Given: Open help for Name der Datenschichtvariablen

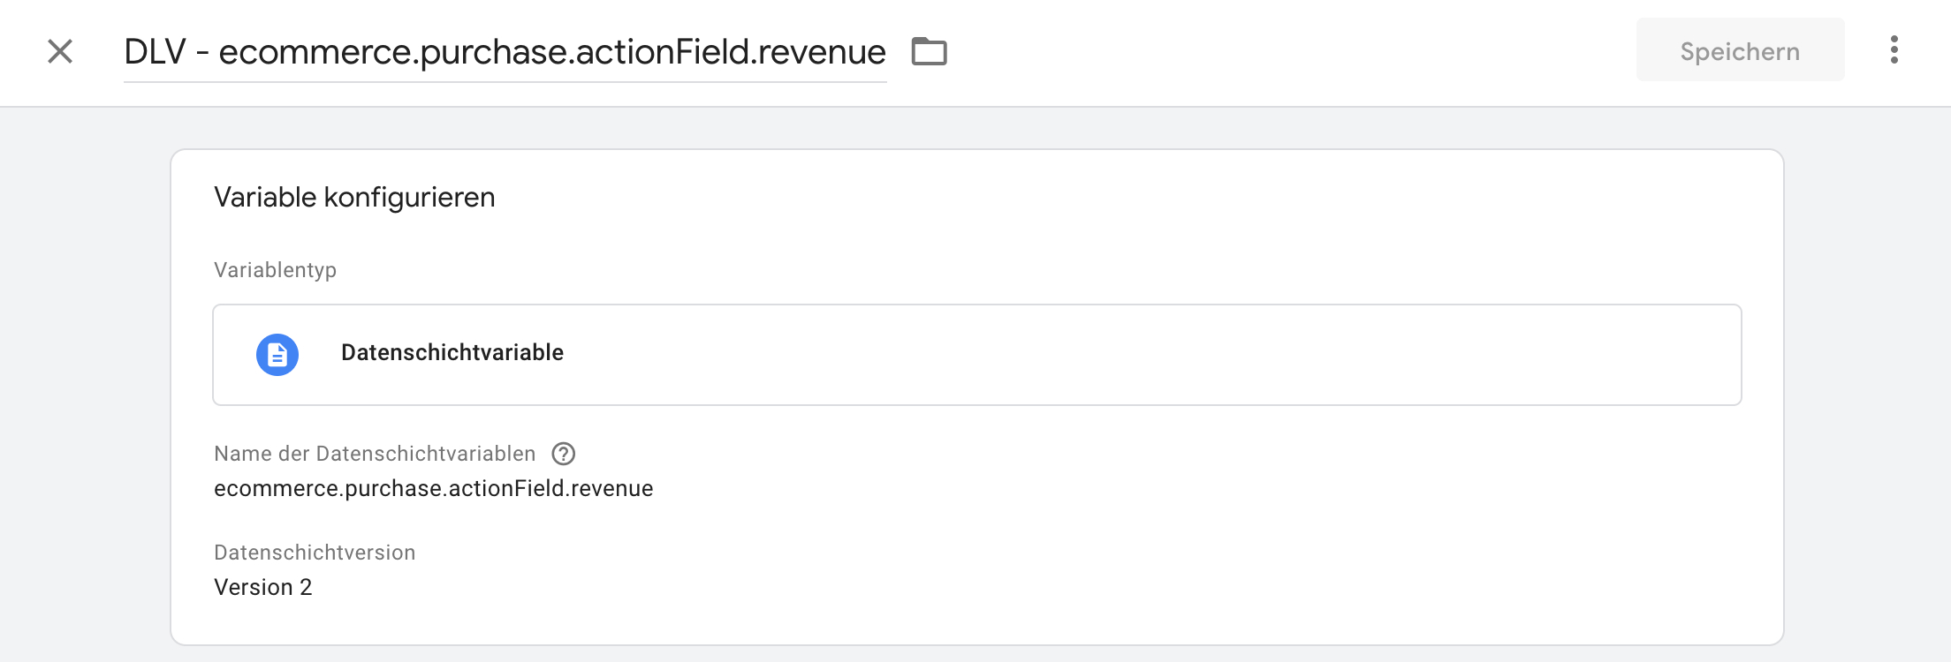Looking at the screenshot, I should (x=563, y=454).
